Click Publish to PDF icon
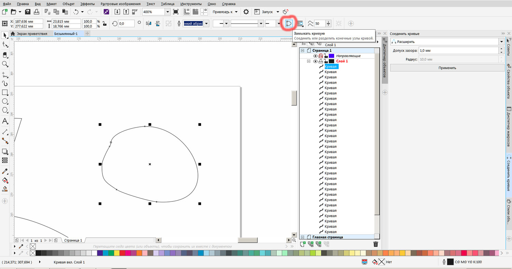The width and height of the screenshot is (512, 269). (x=135, y=12)
